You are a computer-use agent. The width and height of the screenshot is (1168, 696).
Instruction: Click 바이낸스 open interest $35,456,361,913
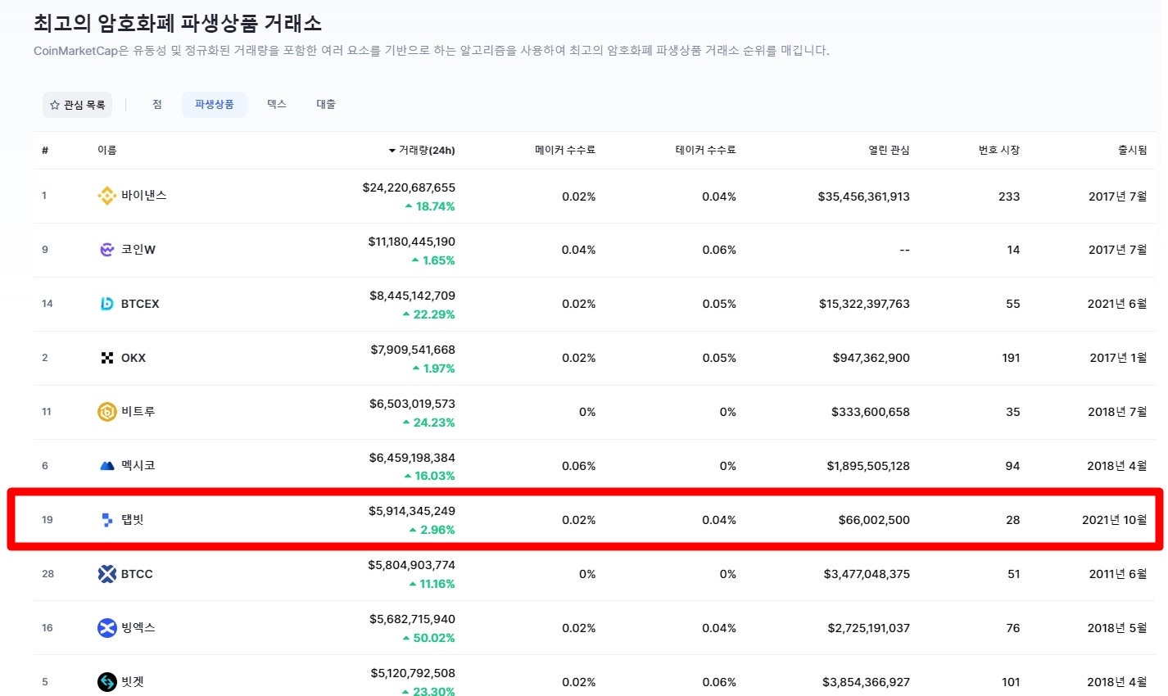click(x=864, y=197)
